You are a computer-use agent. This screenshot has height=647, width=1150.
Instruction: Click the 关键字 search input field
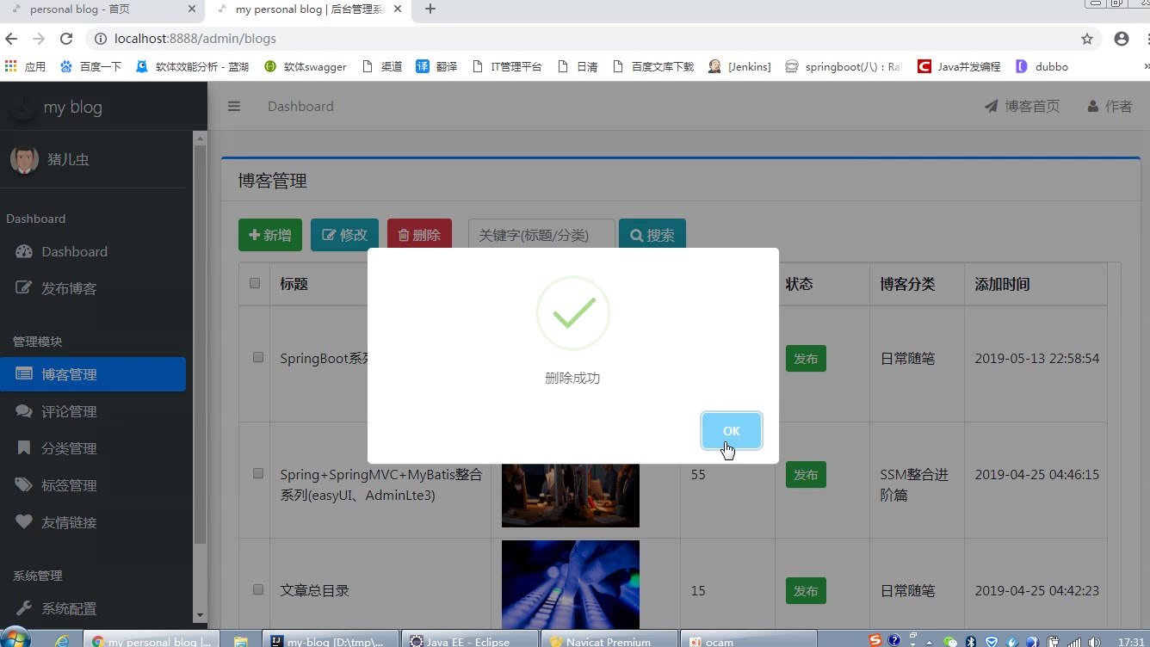click(x=541, y=235)
